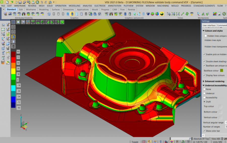Screen dimensions: 227x143
Task: Switch to the User interface settings tab
Action: pyautogui.click(x=209, y=25)
